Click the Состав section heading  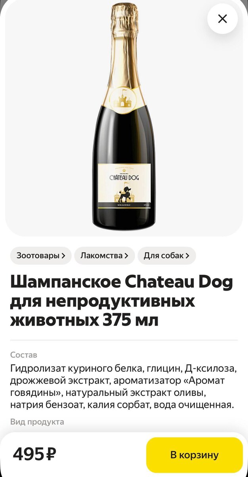click(24, 355)
